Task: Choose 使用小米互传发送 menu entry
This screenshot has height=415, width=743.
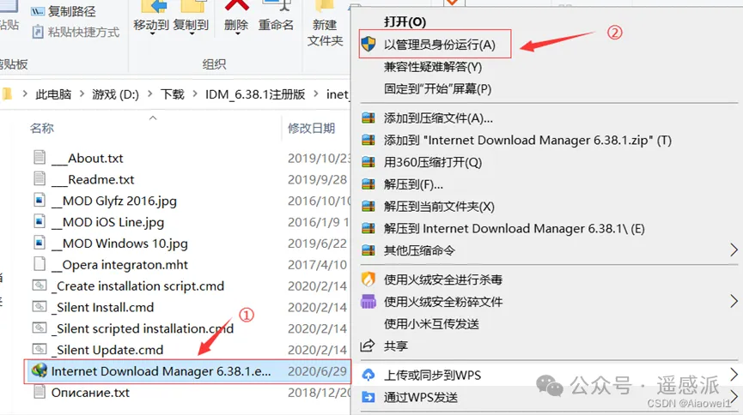Action: [431, 323]
